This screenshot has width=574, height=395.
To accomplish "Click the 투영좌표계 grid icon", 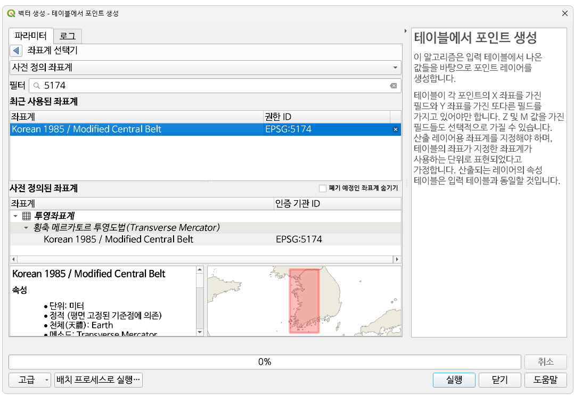I will click(27, 216).
